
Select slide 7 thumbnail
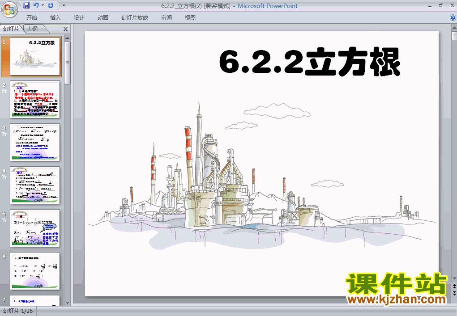(x=35, y=301)
